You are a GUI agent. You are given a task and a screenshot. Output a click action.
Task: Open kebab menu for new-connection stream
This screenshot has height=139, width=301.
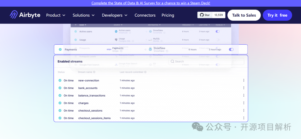(244, 81)
